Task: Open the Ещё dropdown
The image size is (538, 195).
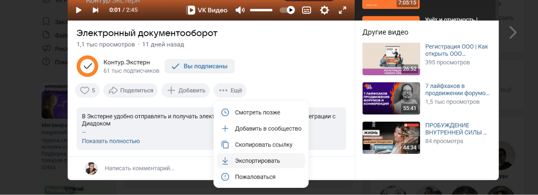Action: 230,90
